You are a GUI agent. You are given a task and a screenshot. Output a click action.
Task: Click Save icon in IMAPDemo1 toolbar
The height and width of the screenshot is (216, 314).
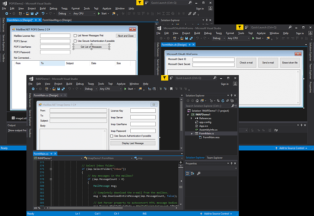(x=59, y=89)
